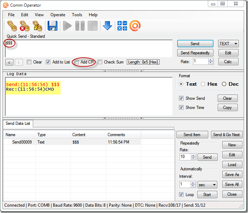
Task: Click the Quick Send Send button
Action: (195, 43)
